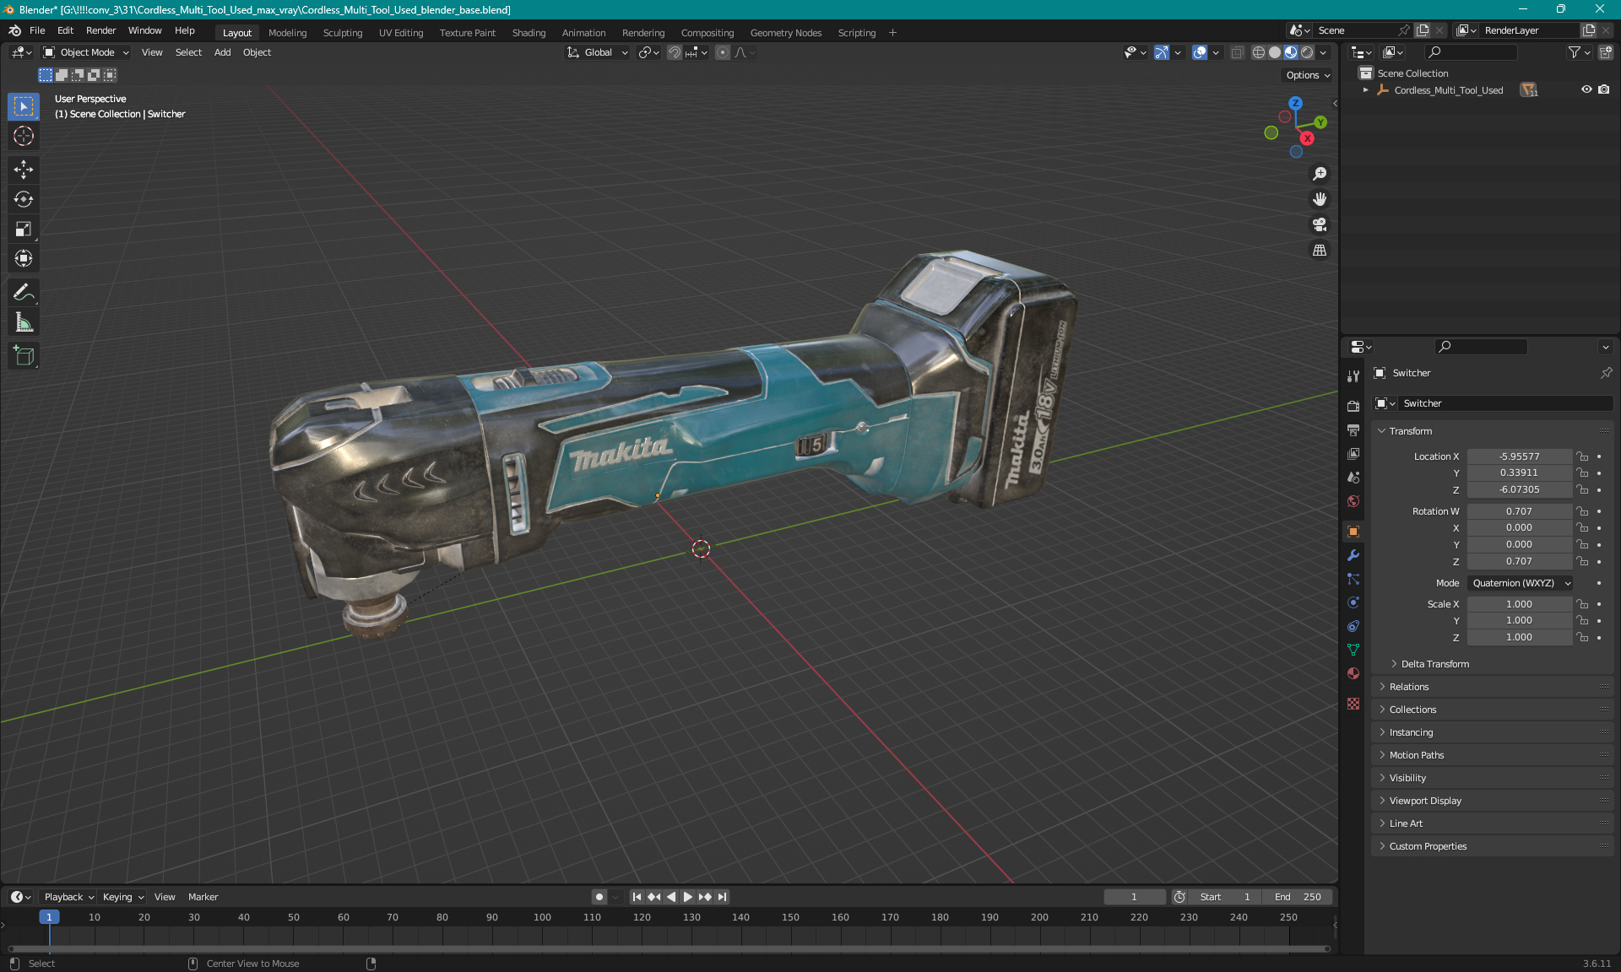The height and width of the screenshot is (972, 1621).
Task: Expand Cordless_Multi_Tool_Used tree item
Action: 1366,90
